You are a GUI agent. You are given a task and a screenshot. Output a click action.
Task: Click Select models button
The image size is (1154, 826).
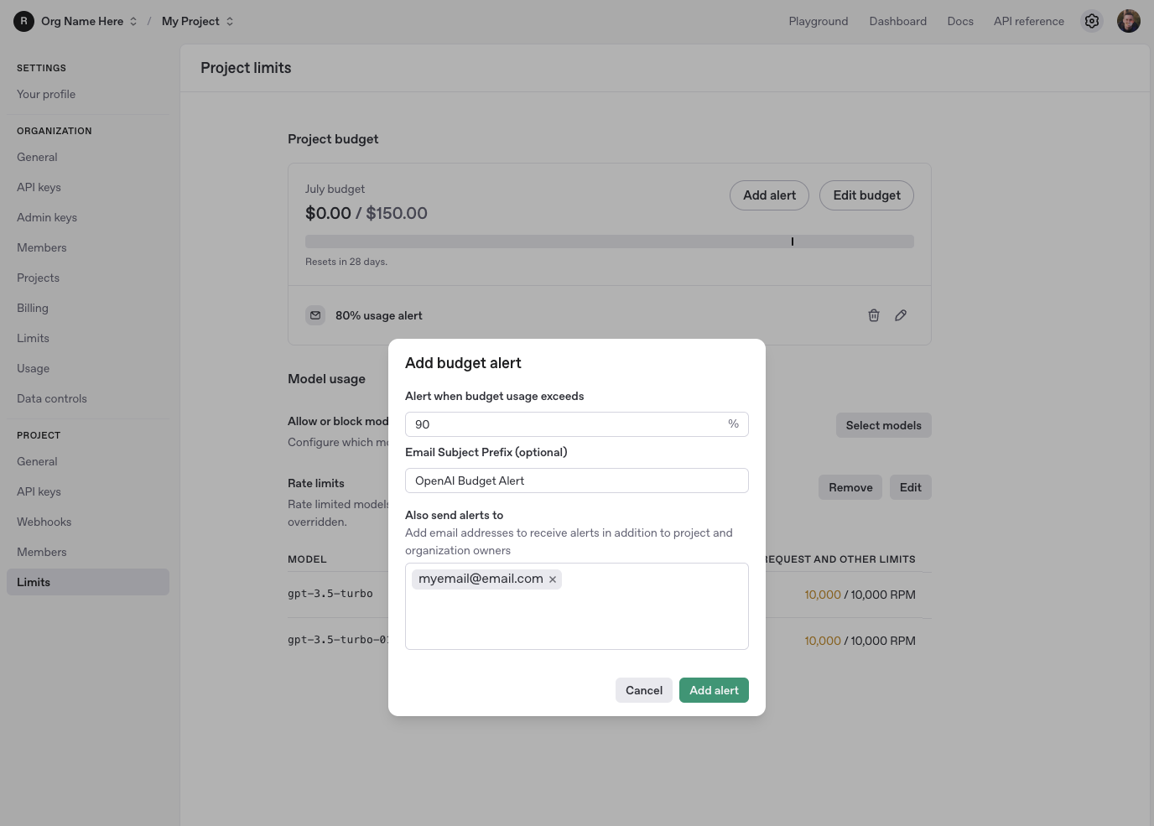pos(884,425)
